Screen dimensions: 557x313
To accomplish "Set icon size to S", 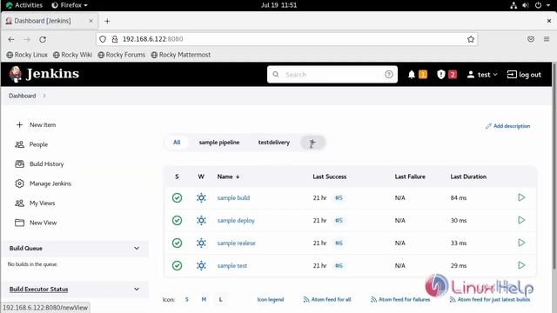I will pos(186,299).
